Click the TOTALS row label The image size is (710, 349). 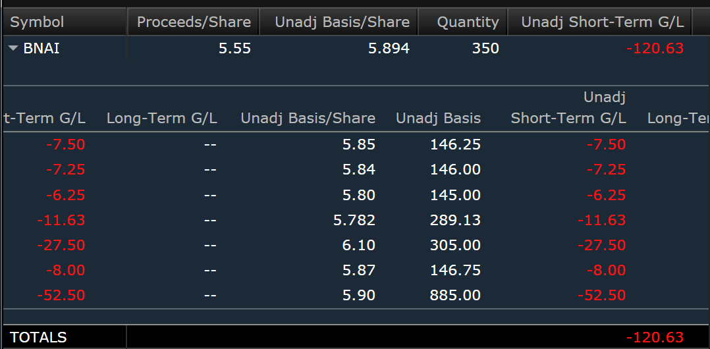coord(38,337)
